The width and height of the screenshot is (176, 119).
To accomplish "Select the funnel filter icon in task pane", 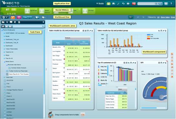I will 7,22.
